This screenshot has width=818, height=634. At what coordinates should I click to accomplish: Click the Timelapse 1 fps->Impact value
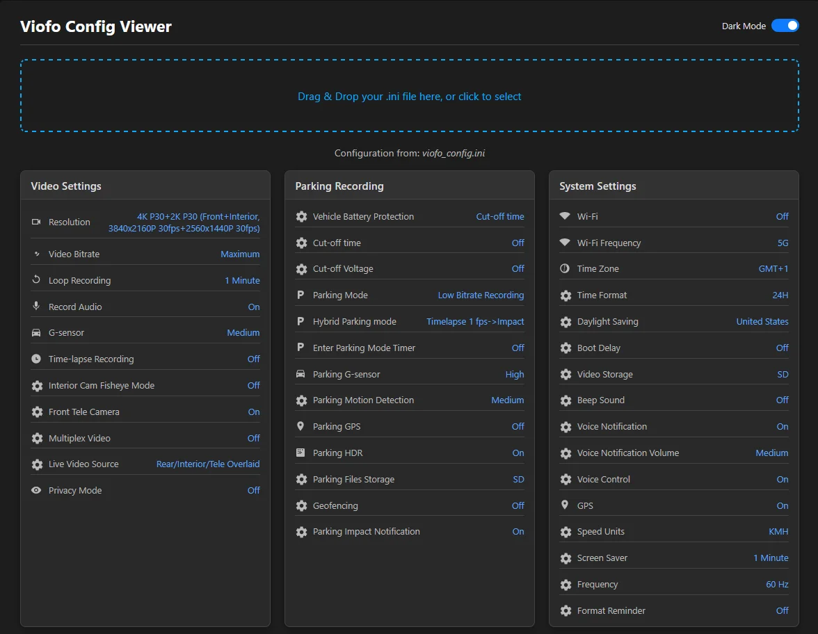[475, 322]
